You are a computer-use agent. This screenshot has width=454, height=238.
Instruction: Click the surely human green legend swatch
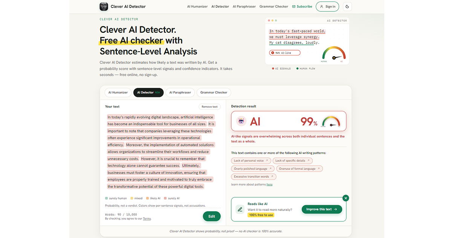point(106,198)
